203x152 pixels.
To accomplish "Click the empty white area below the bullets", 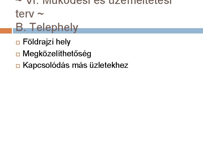I will pos(101,110).
